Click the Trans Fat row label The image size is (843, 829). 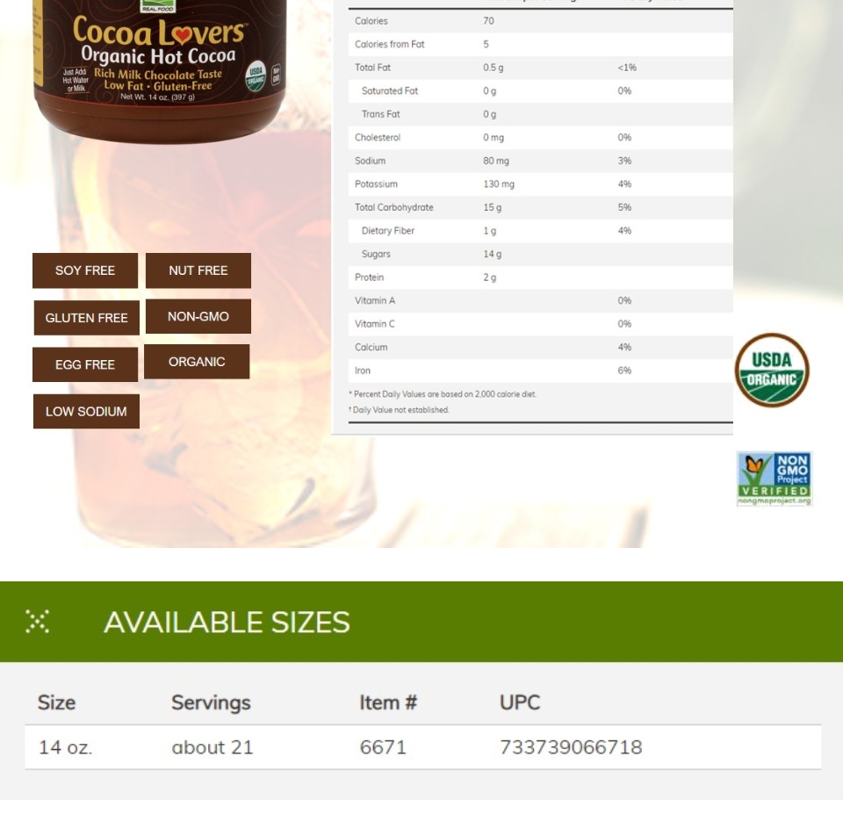(380, 114)
